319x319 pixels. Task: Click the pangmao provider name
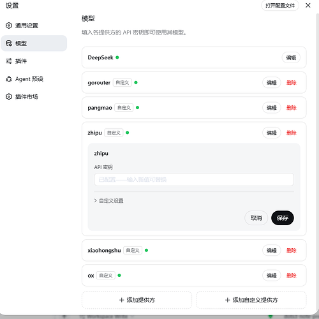100,108
